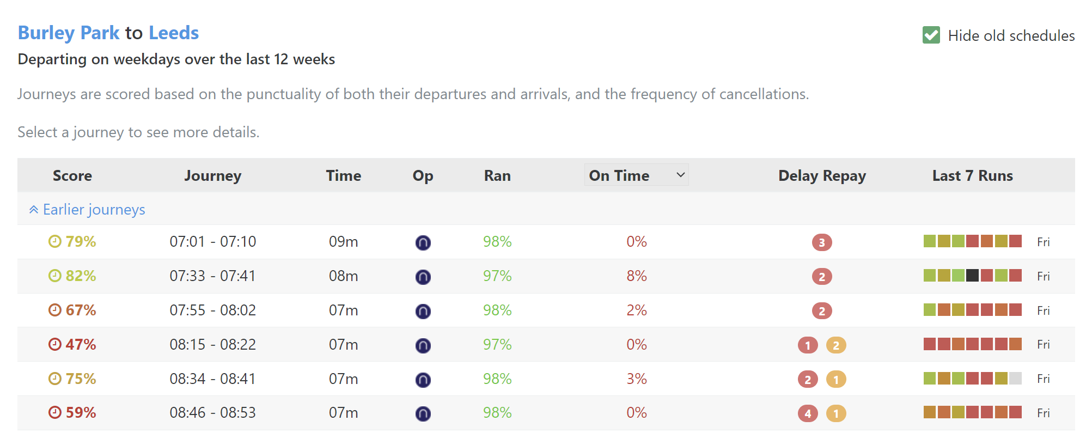Viewport: 1092px width, 439px height.
Task: Toggle Hide old schedules checkbox
Action: (931, 35)
